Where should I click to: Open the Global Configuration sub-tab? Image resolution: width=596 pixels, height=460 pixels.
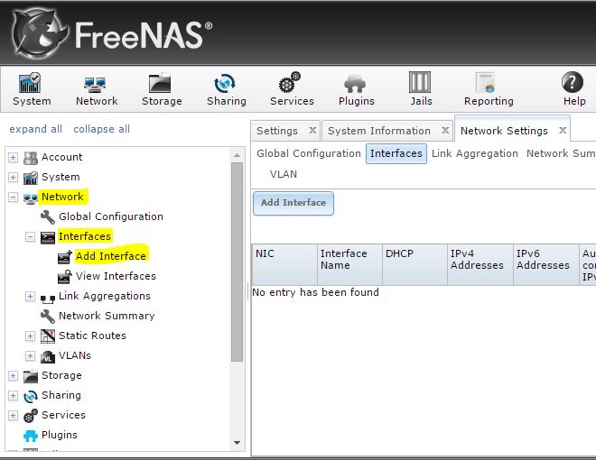[309, 153]
